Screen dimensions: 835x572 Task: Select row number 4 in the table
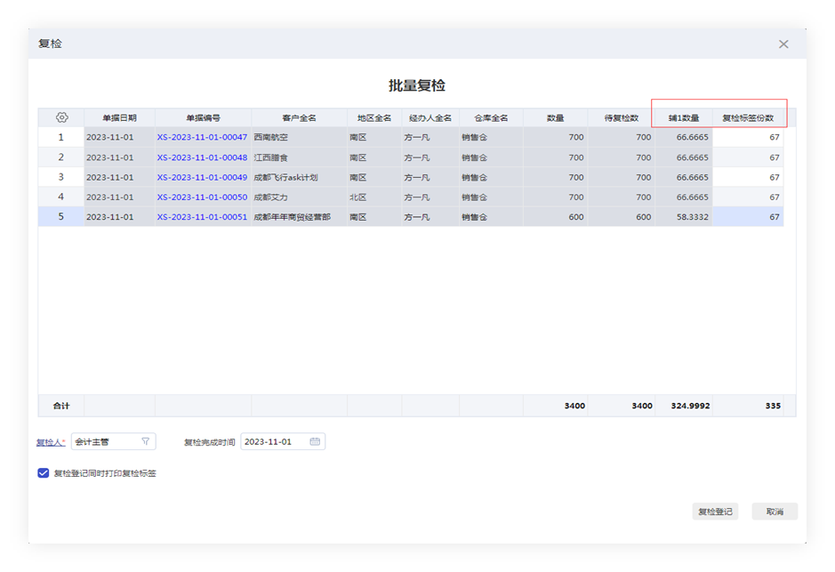pyautogui.click(x=60, y=197)
